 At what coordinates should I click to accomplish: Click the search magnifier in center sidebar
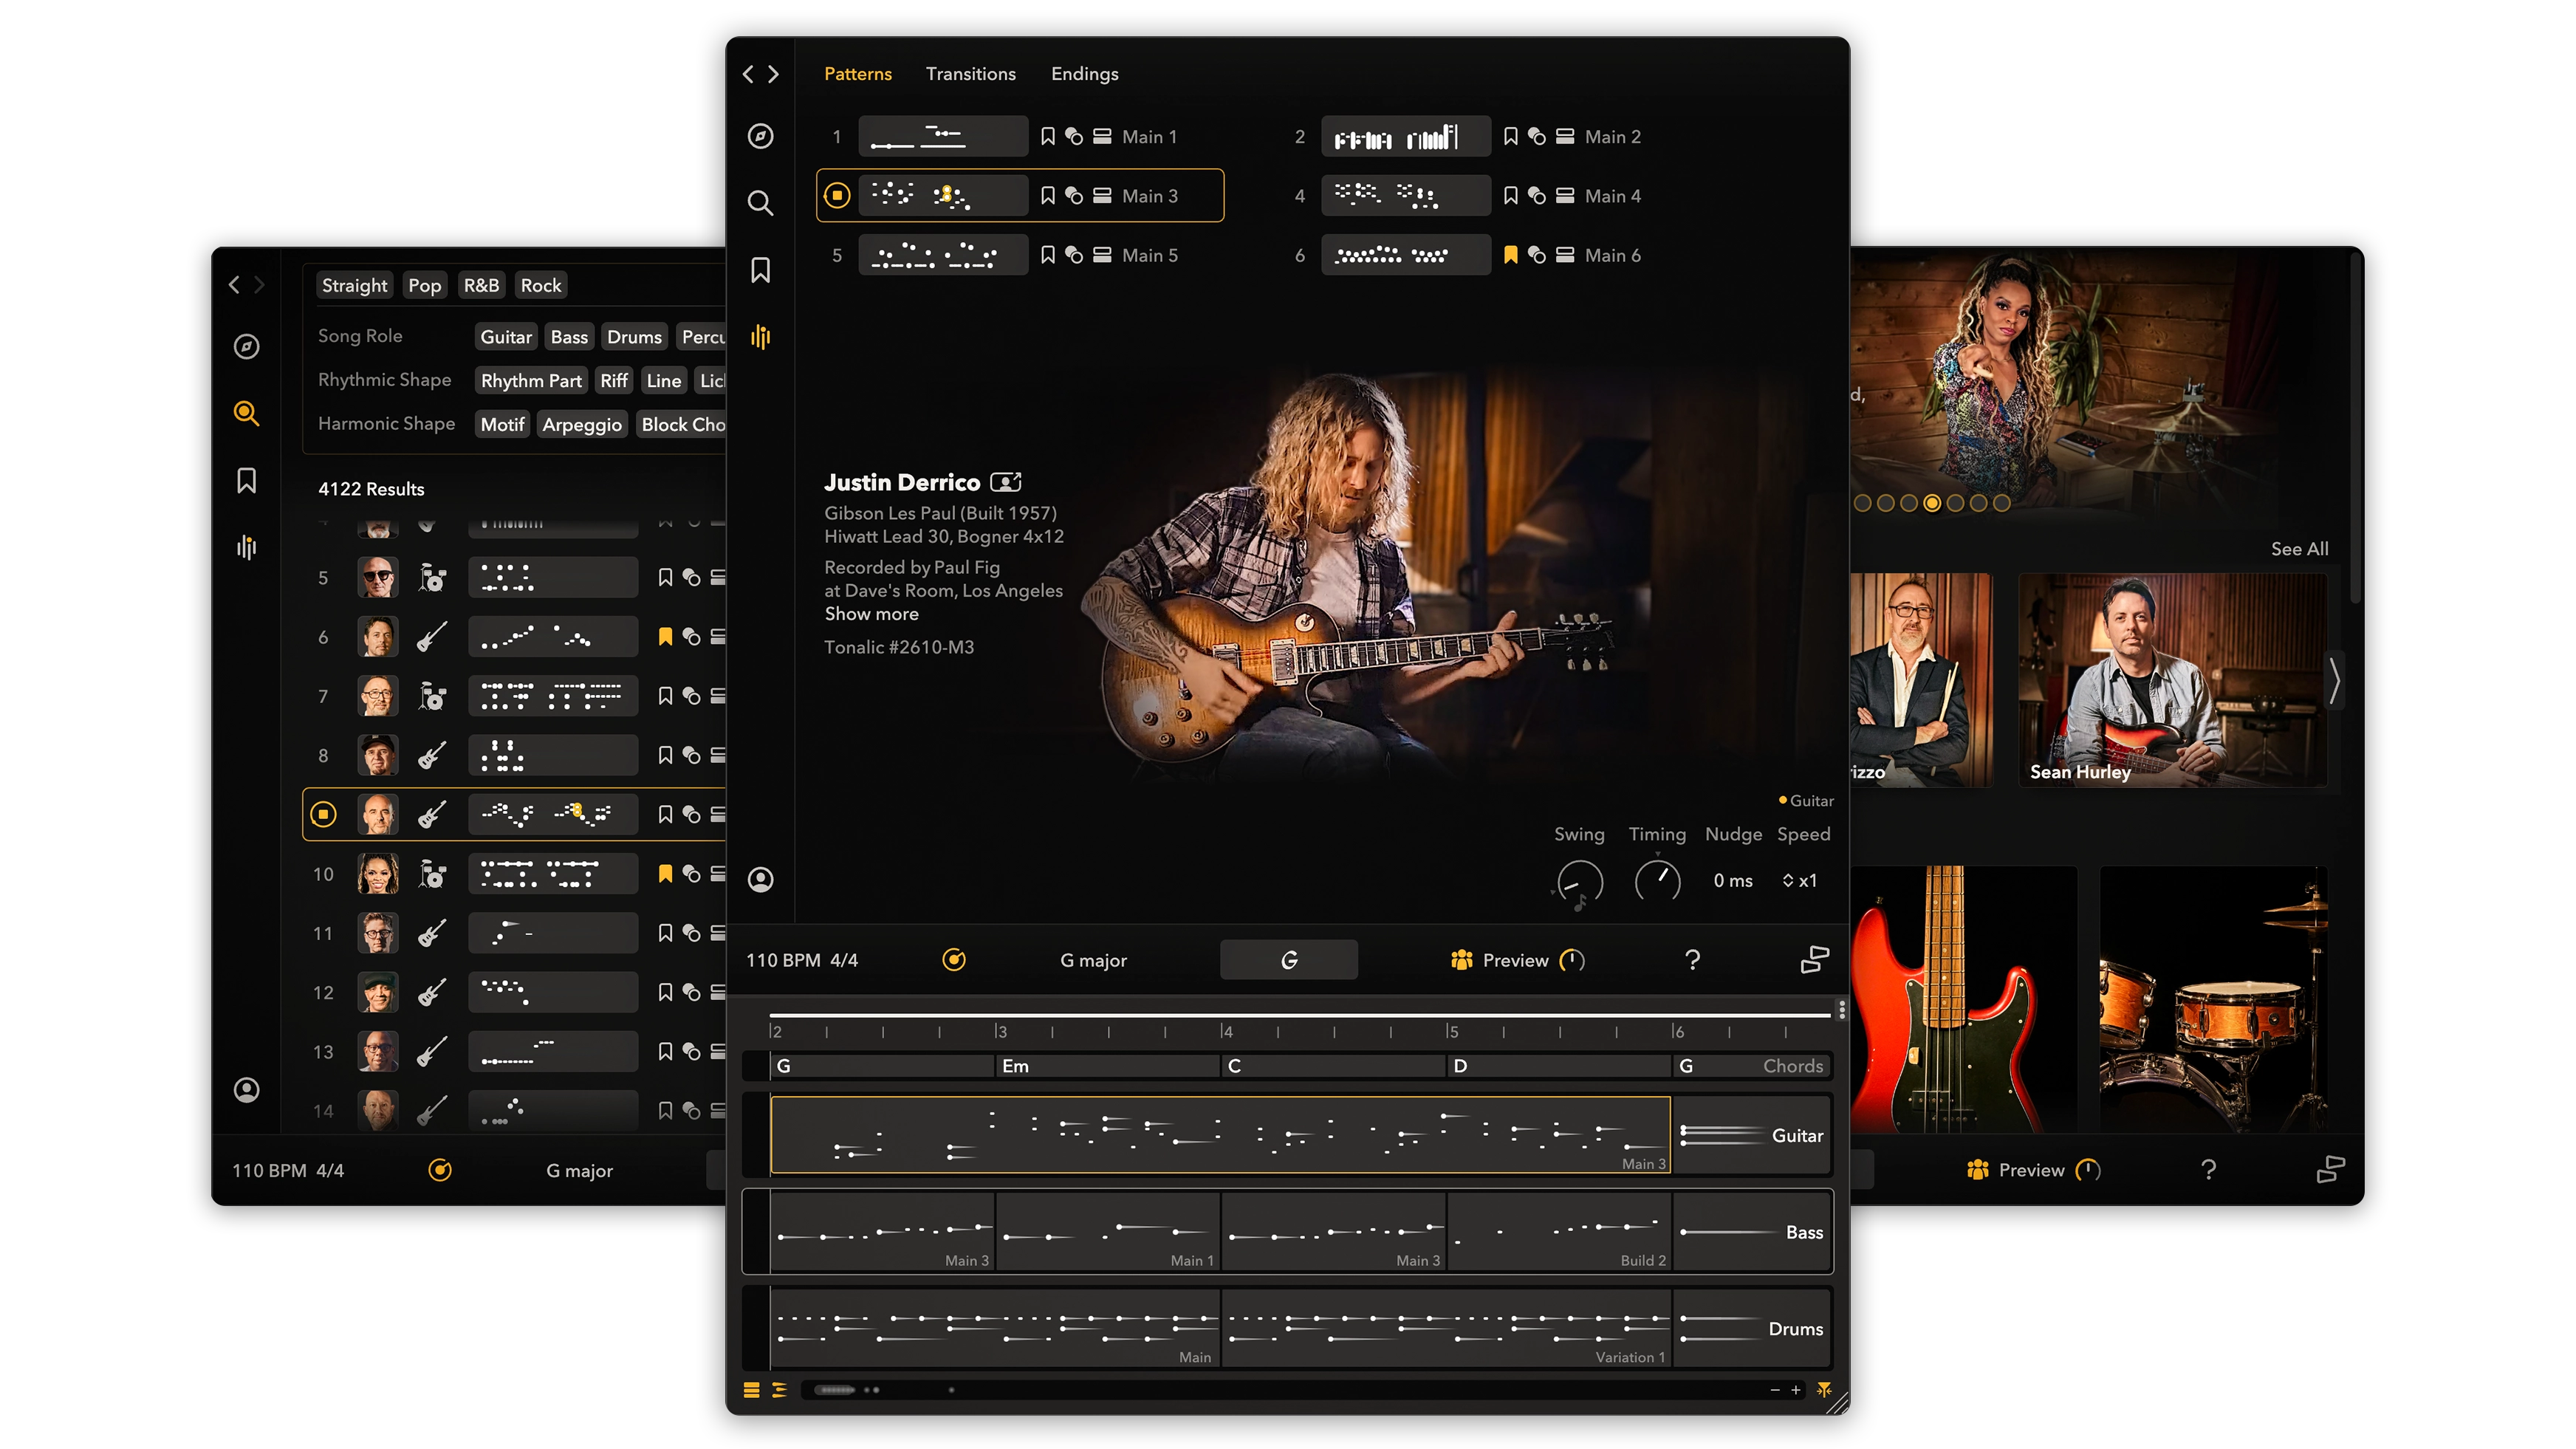pyautogui.click(x=760, y=203)
